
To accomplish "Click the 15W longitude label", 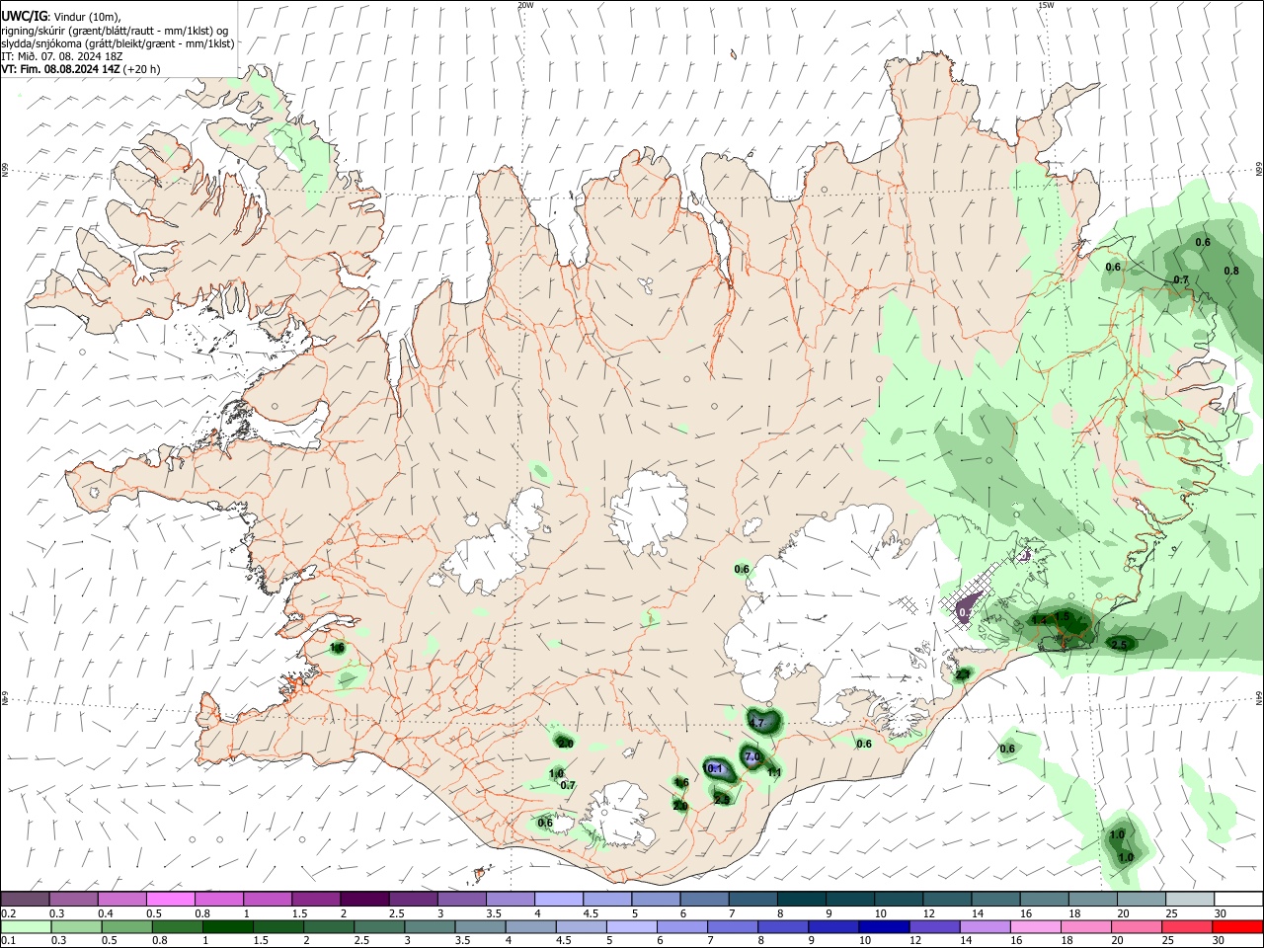I will point(1045,5).
